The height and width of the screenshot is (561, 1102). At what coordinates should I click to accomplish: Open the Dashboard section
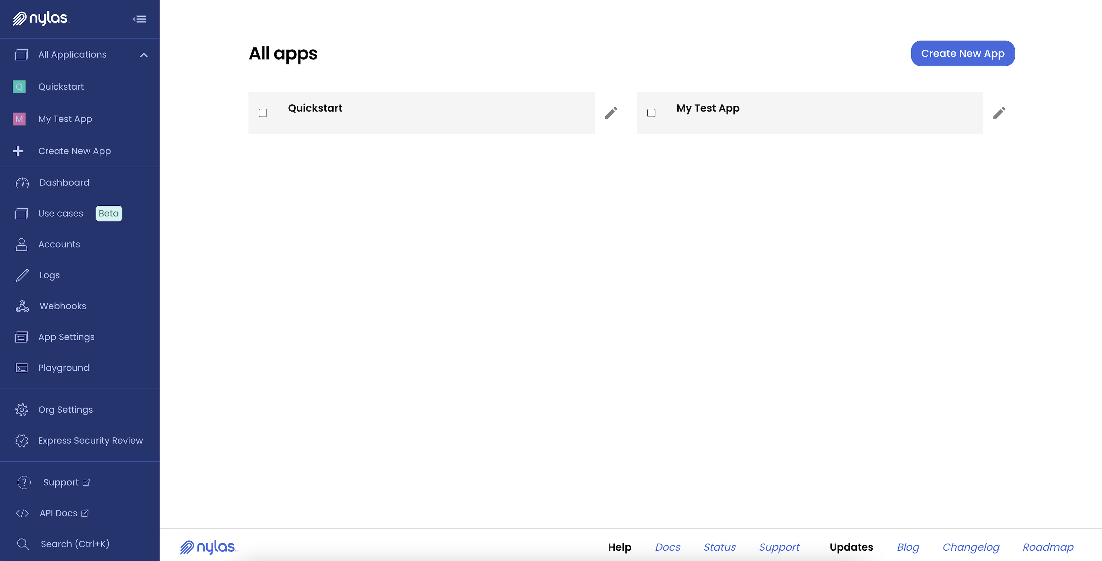[x=64, y=182]
